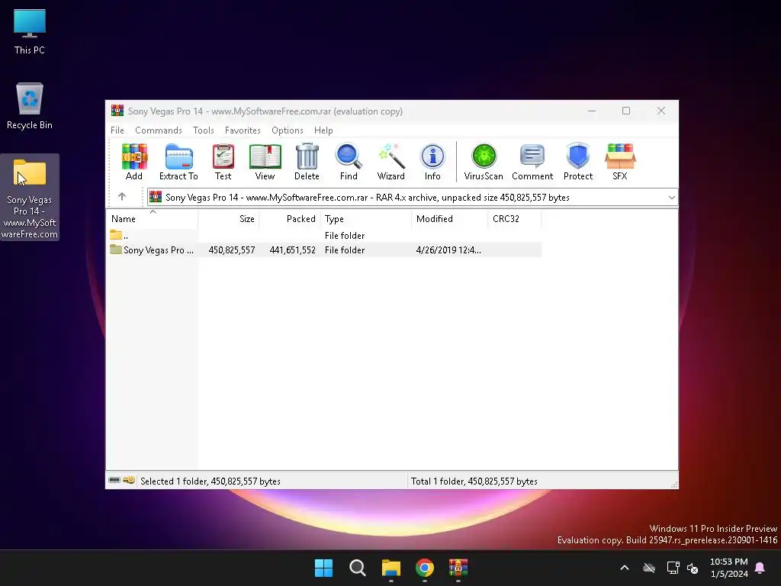Sort by Packed column header
Screen dimensions: 781x586
(290, 219)
